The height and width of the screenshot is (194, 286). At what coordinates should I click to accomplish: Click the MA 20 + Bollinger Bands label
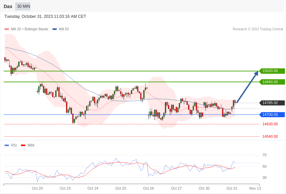point(30,29)
